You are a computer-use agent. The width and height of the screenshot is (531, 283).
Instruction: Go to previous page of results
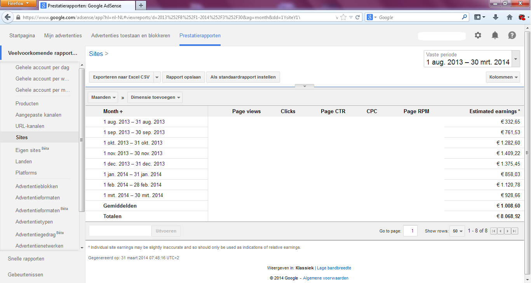pos(501,231)
